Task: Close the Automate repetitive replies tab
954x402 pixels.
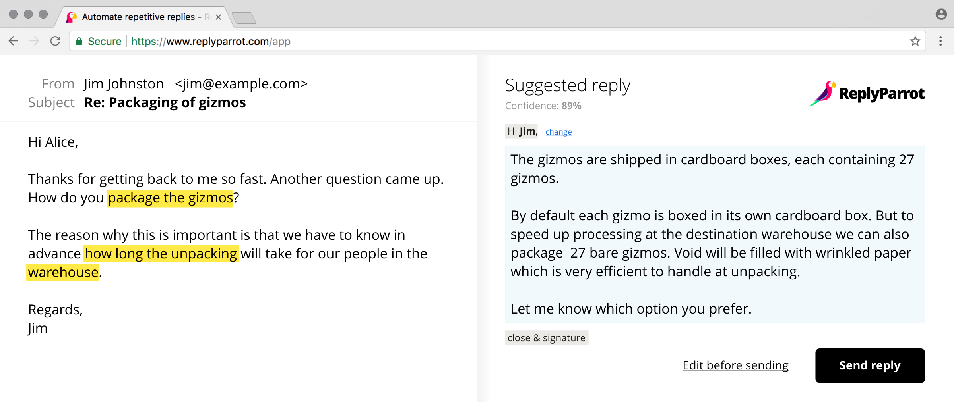Action: pyautogui.click(x=218, y=17)
